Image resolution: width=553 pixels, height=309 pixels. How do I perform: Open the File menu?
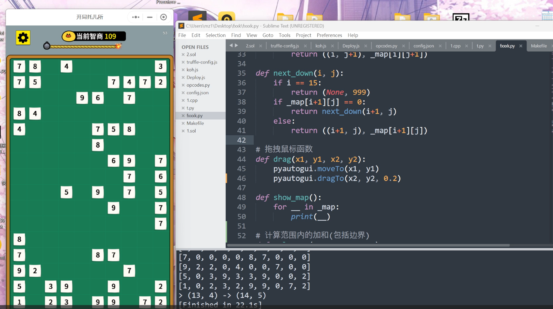(182, 35)
